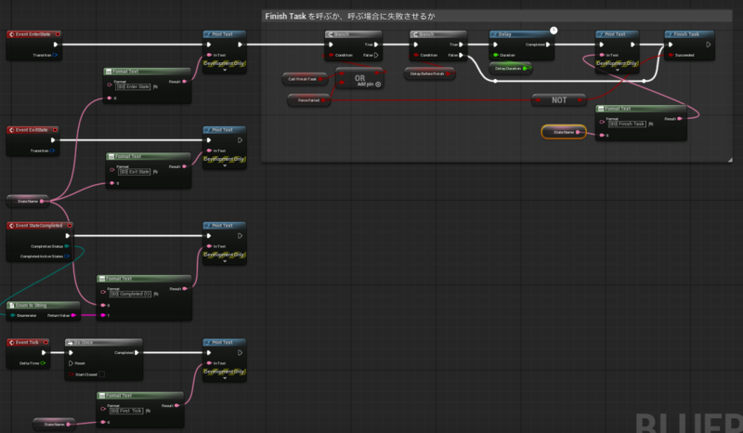The image size is (743, 433).
Task: Click the first reroute knot on False wire
Action: coord(495,81)
